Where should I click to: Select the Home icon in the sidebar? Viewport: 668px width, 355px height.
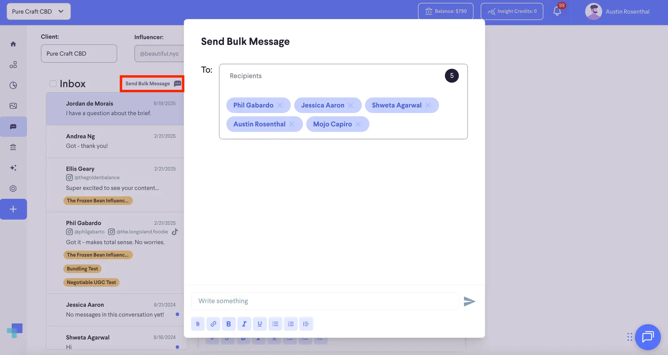coord(13,44)
